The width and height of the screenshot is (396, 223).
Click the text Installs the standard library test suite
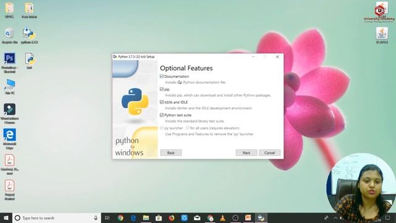click(195, 121)
